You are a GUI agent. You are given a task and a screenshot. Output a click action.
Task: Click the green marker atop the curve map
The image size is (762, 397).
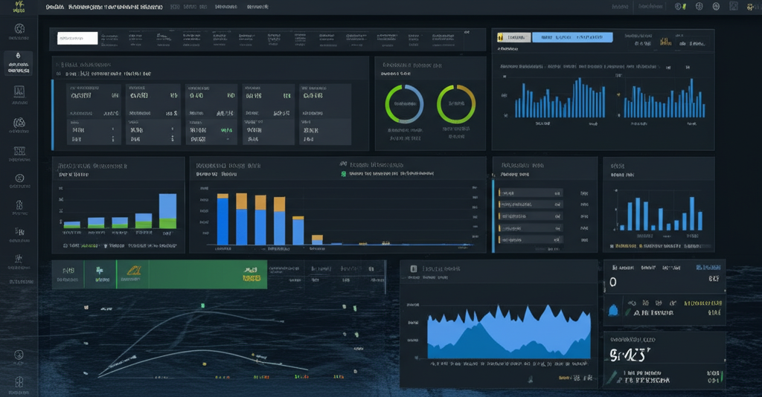tap(203, 306)
